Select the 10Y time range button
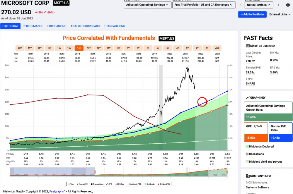Image resolution: width=293 pixels, height=194 pixels. point(118,48)
